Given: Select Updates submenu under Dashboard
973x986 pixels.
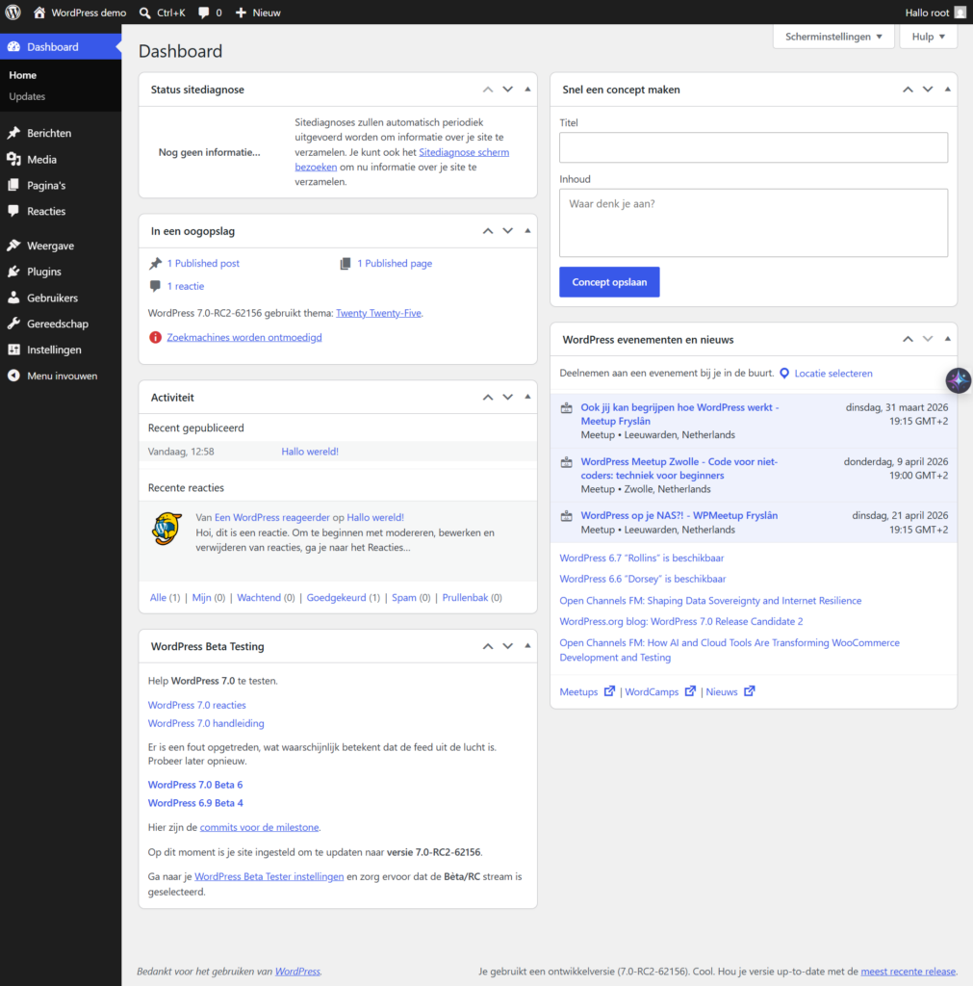Looking at the screenshot, I should [x=27, y=96].
